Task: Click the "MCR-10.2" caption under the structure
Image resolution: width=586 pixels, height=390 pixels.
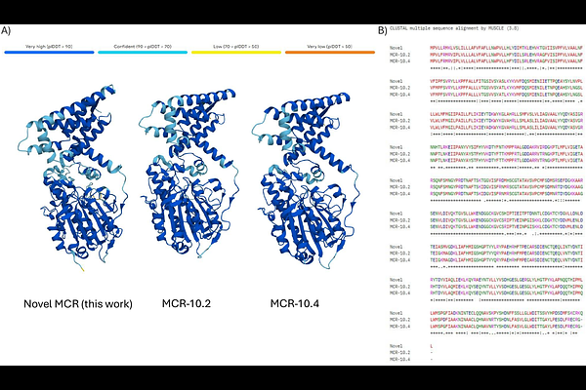Action: pyautogui.click(x=187, y=303)
